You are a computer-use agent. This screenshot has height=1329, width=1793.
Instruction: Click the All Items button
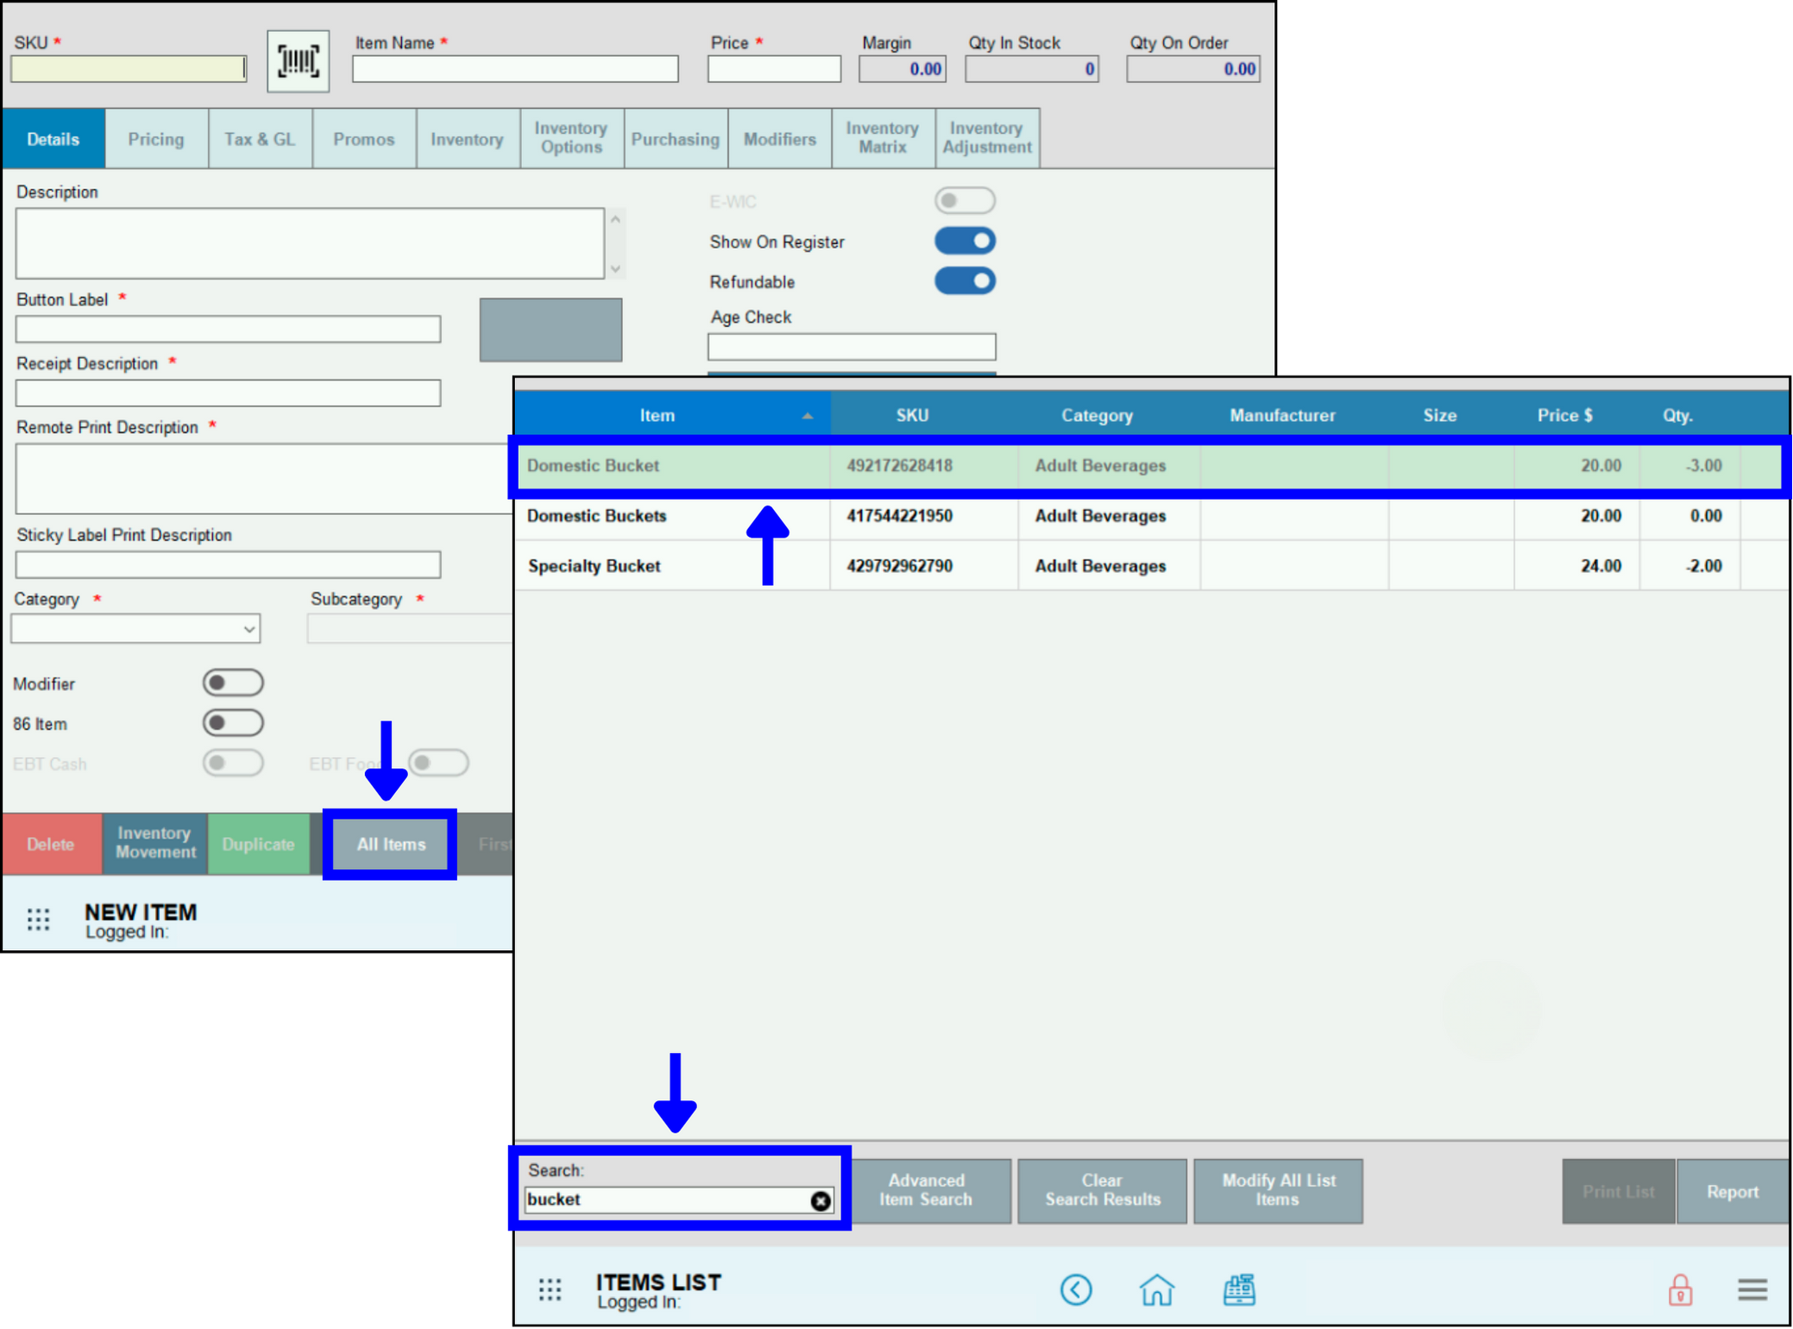(391, 844)
